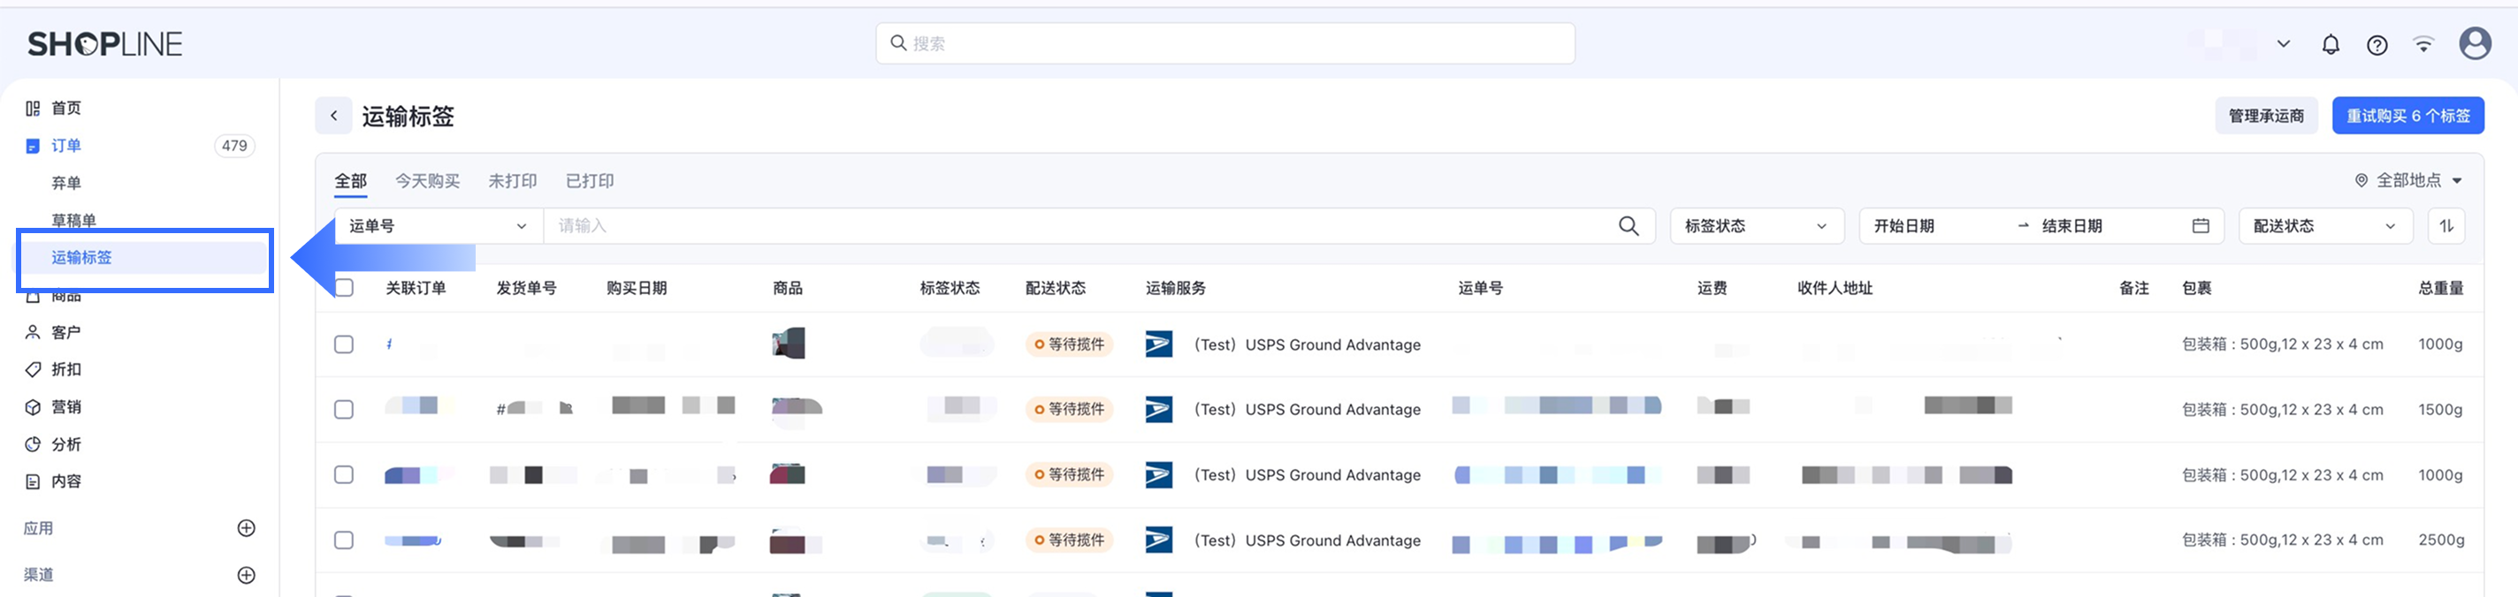Screen dimensions: 2518x597
Task: Click the top 搜索 search field
Action: (x=1225, y=44)
